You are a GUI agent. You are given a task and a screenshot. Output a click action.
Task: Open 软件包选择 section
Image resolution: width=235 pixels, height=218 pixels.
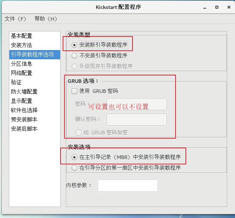(x=35, y=110)
